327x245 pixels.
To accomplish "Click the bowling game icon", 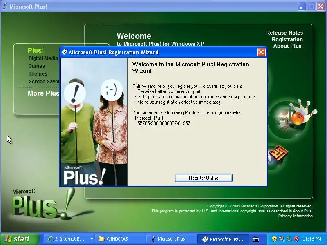I will point(293,118).
